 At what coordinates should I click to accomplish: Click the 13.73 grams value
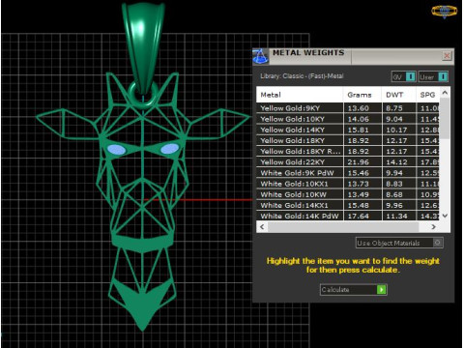tap(359, 184)
